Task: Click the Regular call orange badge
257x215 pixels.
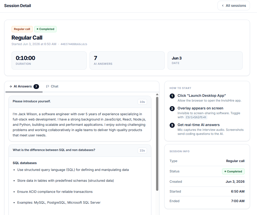Action: (22, 29)
